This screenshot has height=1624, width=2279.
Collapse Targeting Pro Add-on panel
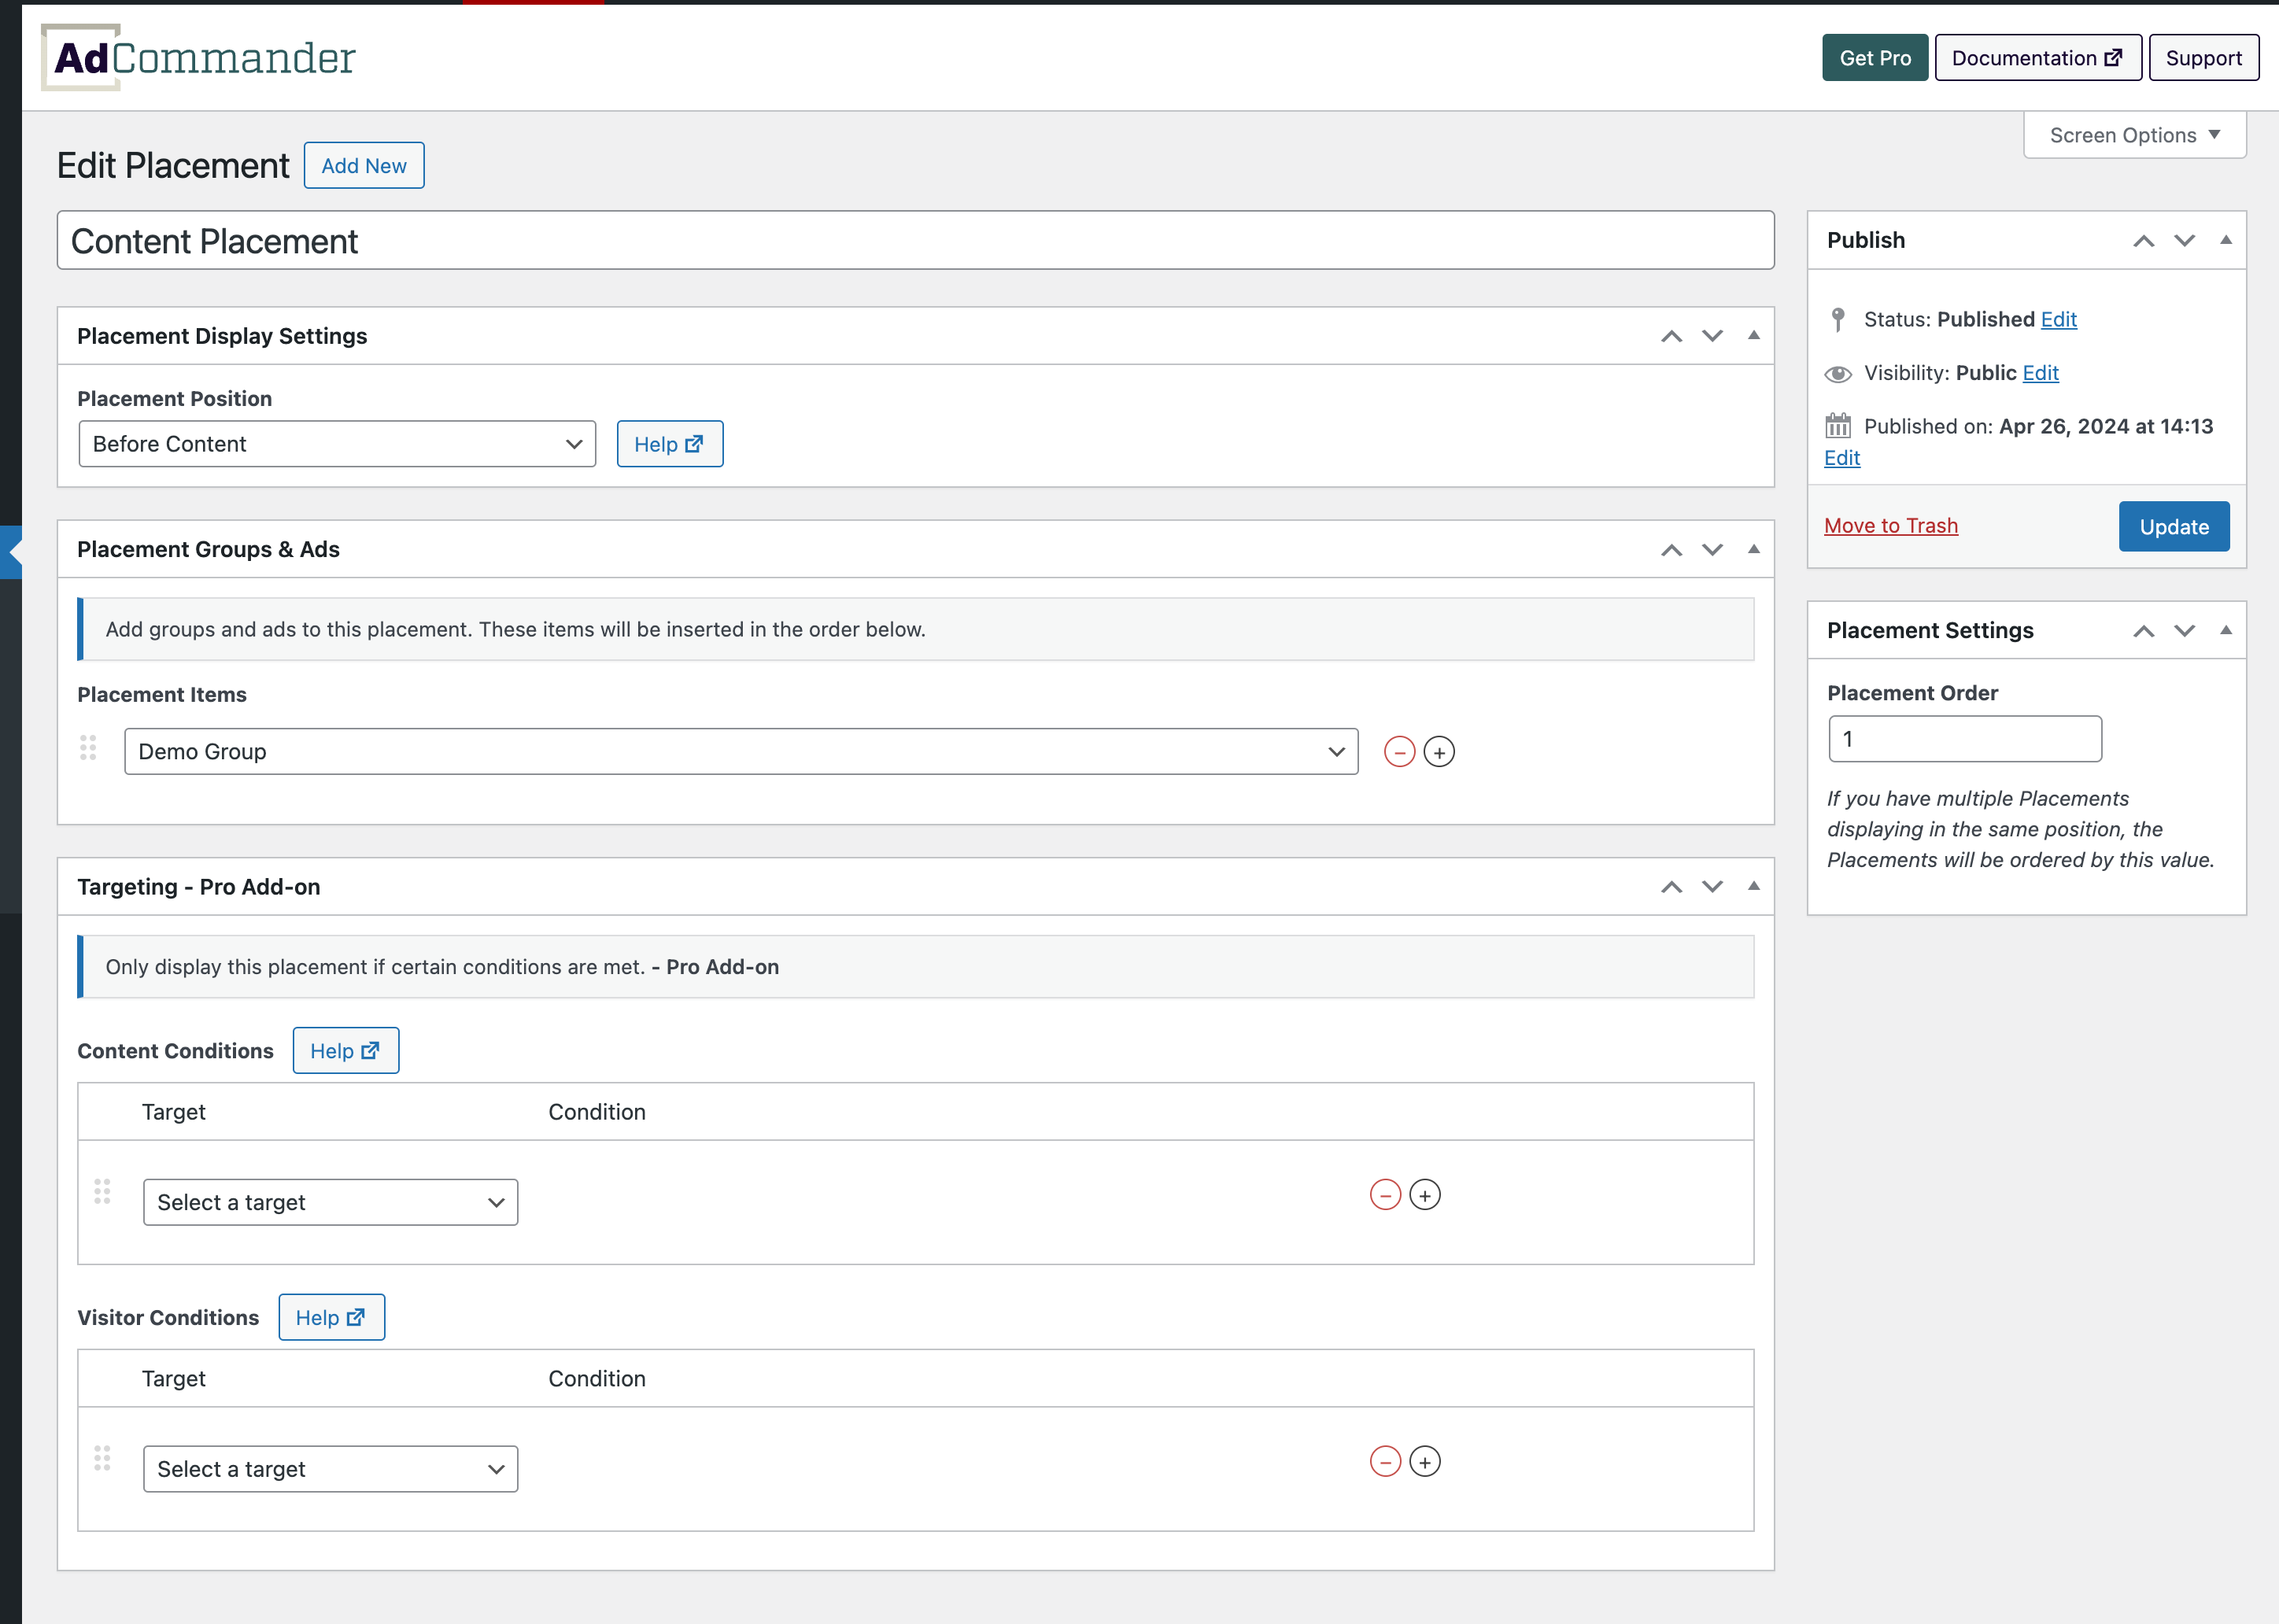pos(1753,887)
